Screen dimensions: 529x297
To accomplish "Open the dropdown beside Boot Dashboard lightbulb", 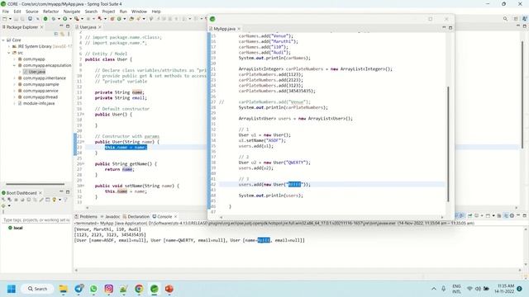I will point(60,200).
